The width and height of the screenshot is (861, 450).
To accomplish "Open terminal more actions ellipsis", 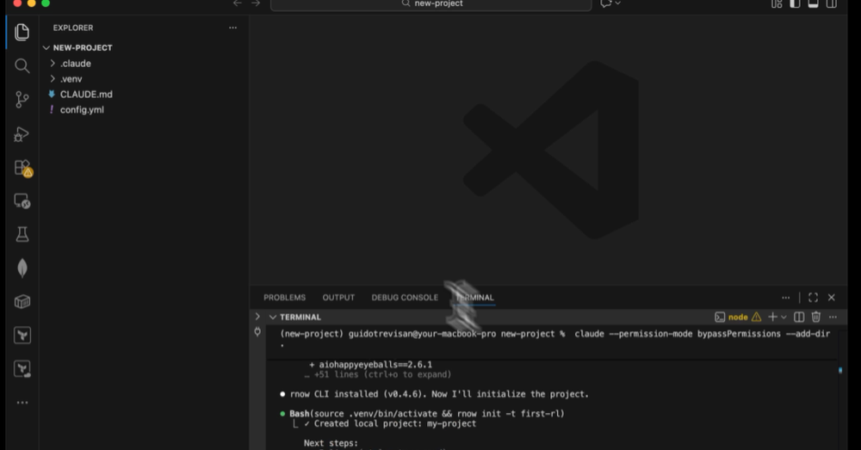I will [x=833, y=317].
